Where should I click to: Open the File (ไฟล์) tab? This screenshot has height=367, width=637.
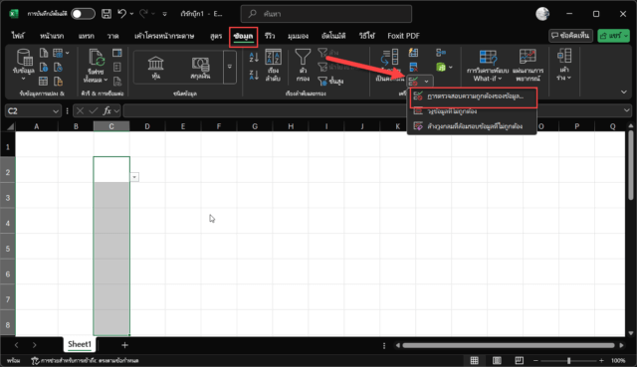18,36
